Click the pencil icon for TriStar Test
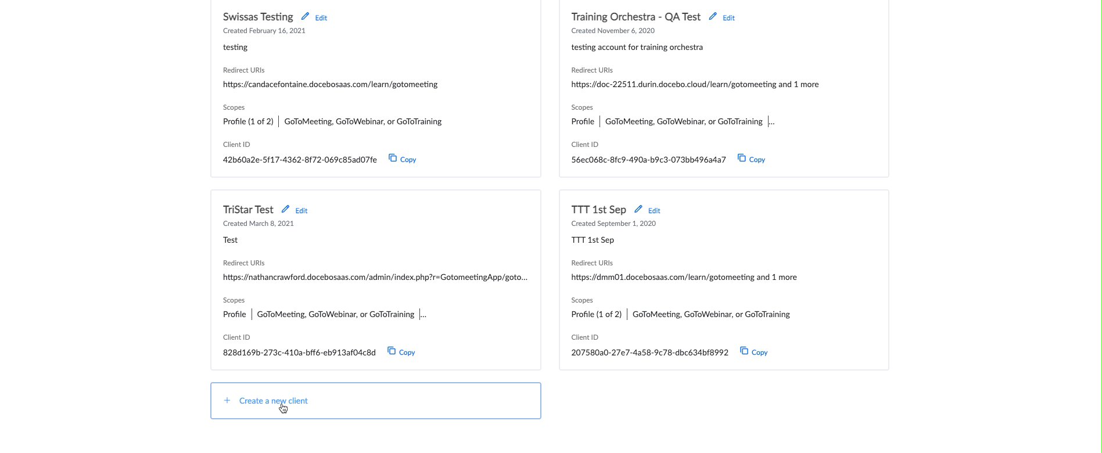The width and height of the screenshot is (1102, 453). tap(286, 208)
